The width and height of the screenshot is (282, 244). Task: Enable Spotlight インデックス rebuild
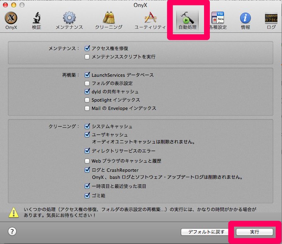[87, 100]
